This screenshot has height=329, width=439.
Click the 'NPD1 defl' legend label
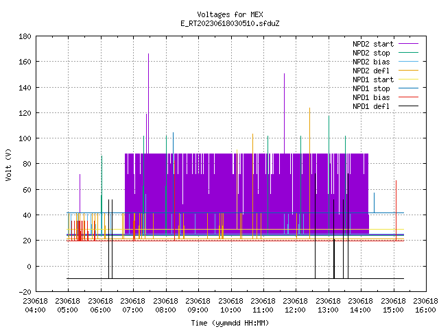(x=371, y=106)
